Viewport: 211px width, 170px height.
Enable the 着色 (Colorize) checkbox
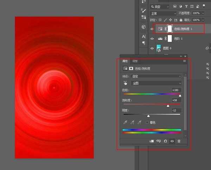pos(147,122)
